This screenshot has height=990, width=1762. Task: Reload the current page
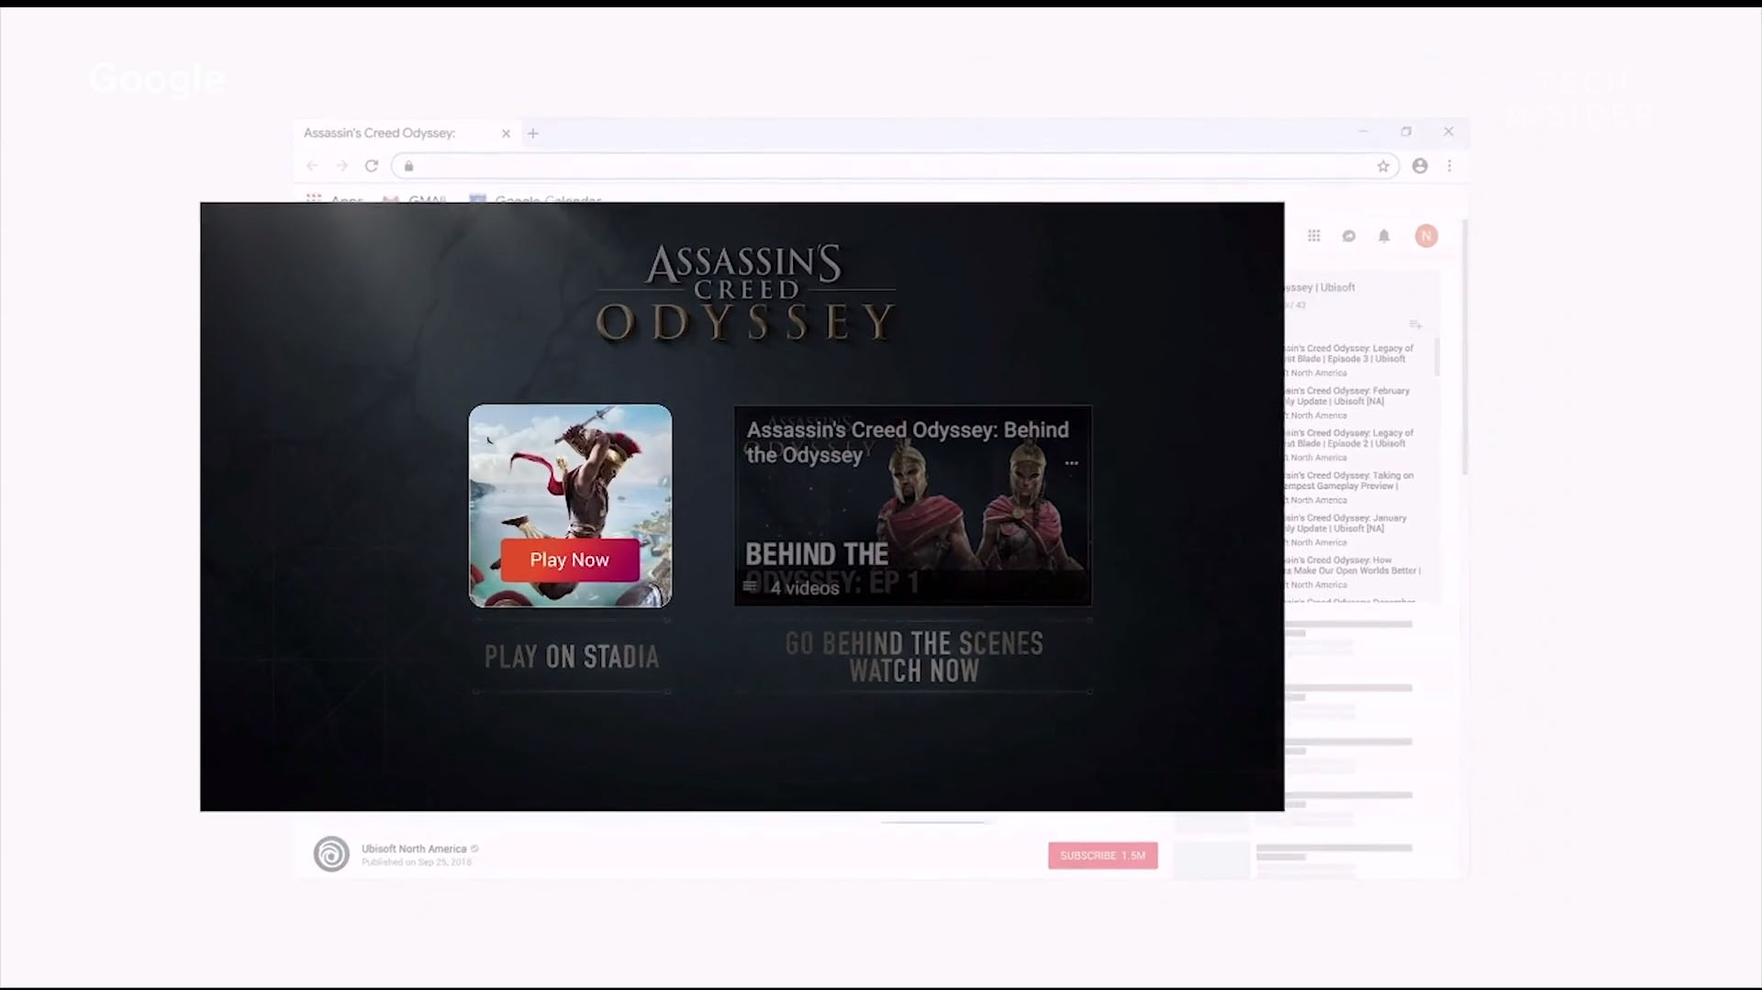click(371, 166)
